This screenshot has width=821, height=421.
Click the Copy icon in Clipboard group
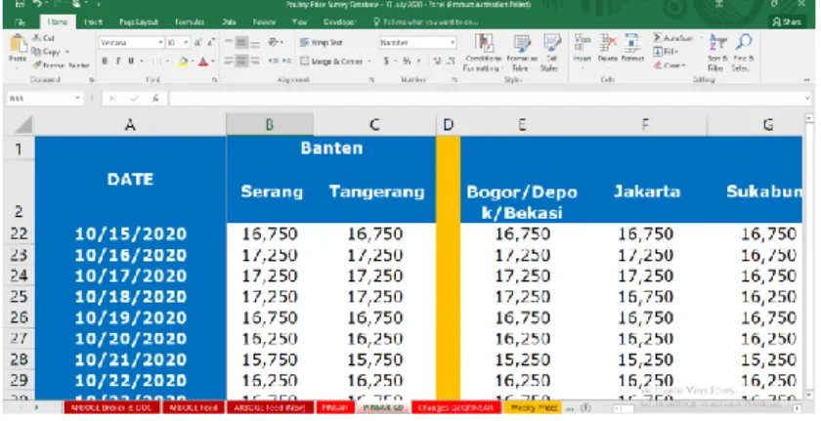(x=37, y=51)
